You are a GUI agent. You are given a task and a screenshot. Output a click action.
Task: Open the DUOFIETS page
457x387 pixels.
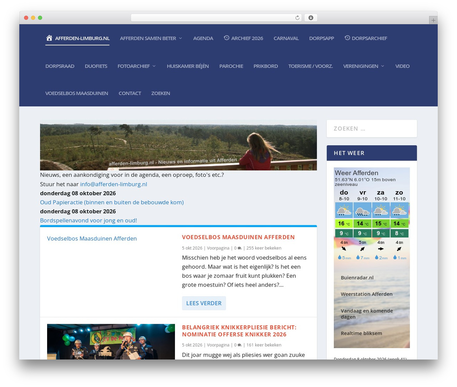(96, 66)
